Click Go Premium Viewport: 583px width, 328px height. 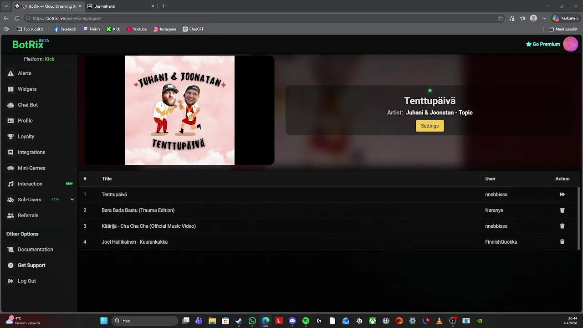(x=543, y=44)
